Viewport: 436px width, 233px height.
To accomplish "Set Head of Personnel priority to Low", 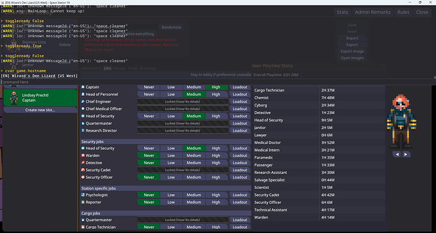I will point(171,94).
